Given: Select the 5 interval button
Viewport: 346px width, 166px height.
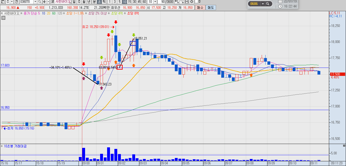Looking at the screenshot, I should pos(120,2).
